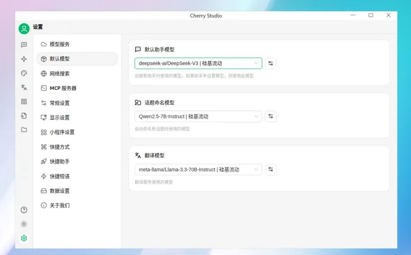Open 关于我们 settings section

pyautogui.click(x=77, y=206)
